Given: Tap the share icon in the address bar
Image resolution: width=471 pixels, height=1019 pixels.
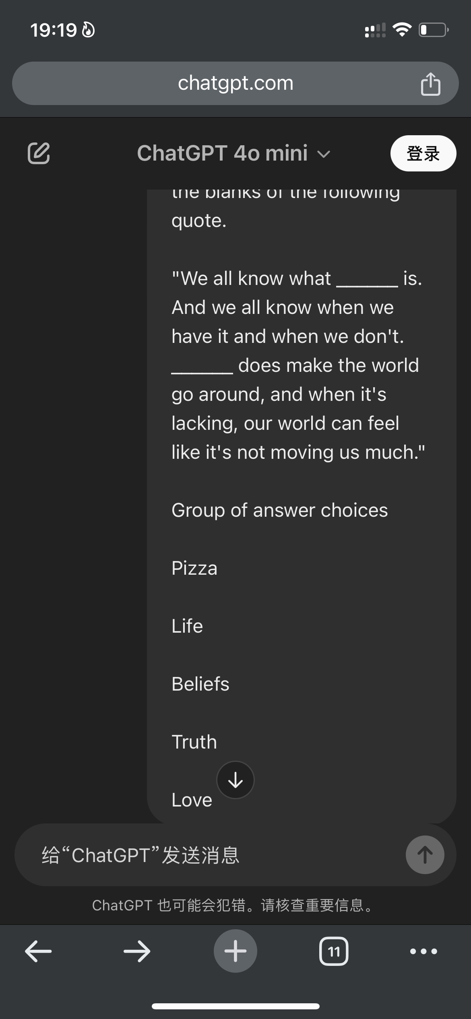Looking at the screenshot, I should coord(431,83).
